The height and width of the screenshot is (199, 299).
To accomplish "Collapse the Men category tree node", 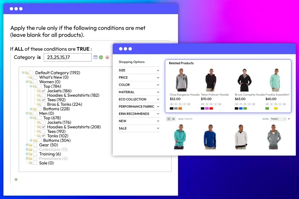I will click(27, 113).
